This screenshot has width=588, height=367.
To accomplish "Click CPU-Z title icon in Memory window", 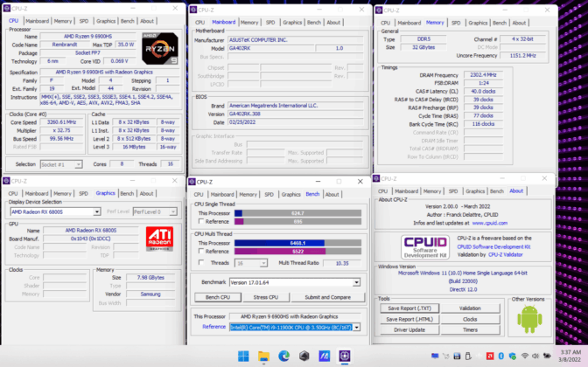I will coord(379,10).
